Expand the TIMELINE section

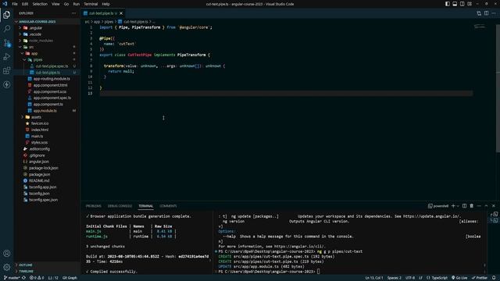(x=16, y=272)
